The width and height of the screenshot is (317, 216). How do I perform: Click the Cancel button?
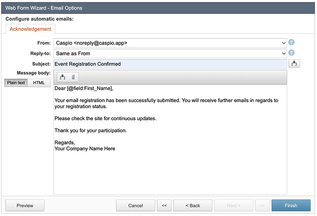point(135,205)
